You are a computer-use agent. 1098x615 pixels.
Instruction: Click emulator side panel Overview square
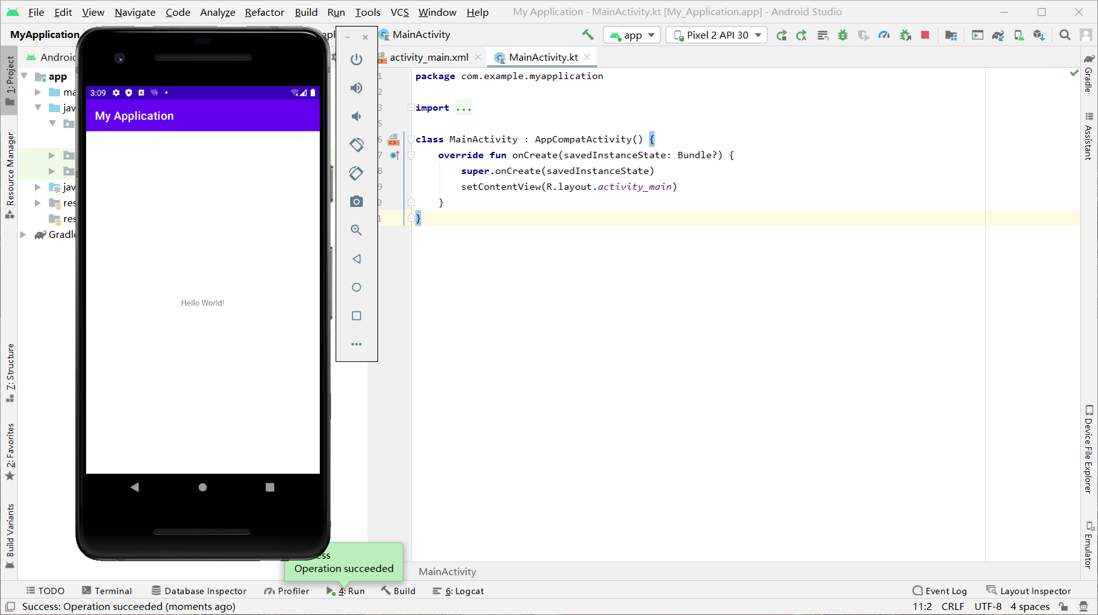pyautogui.click(x=357, y=316)
